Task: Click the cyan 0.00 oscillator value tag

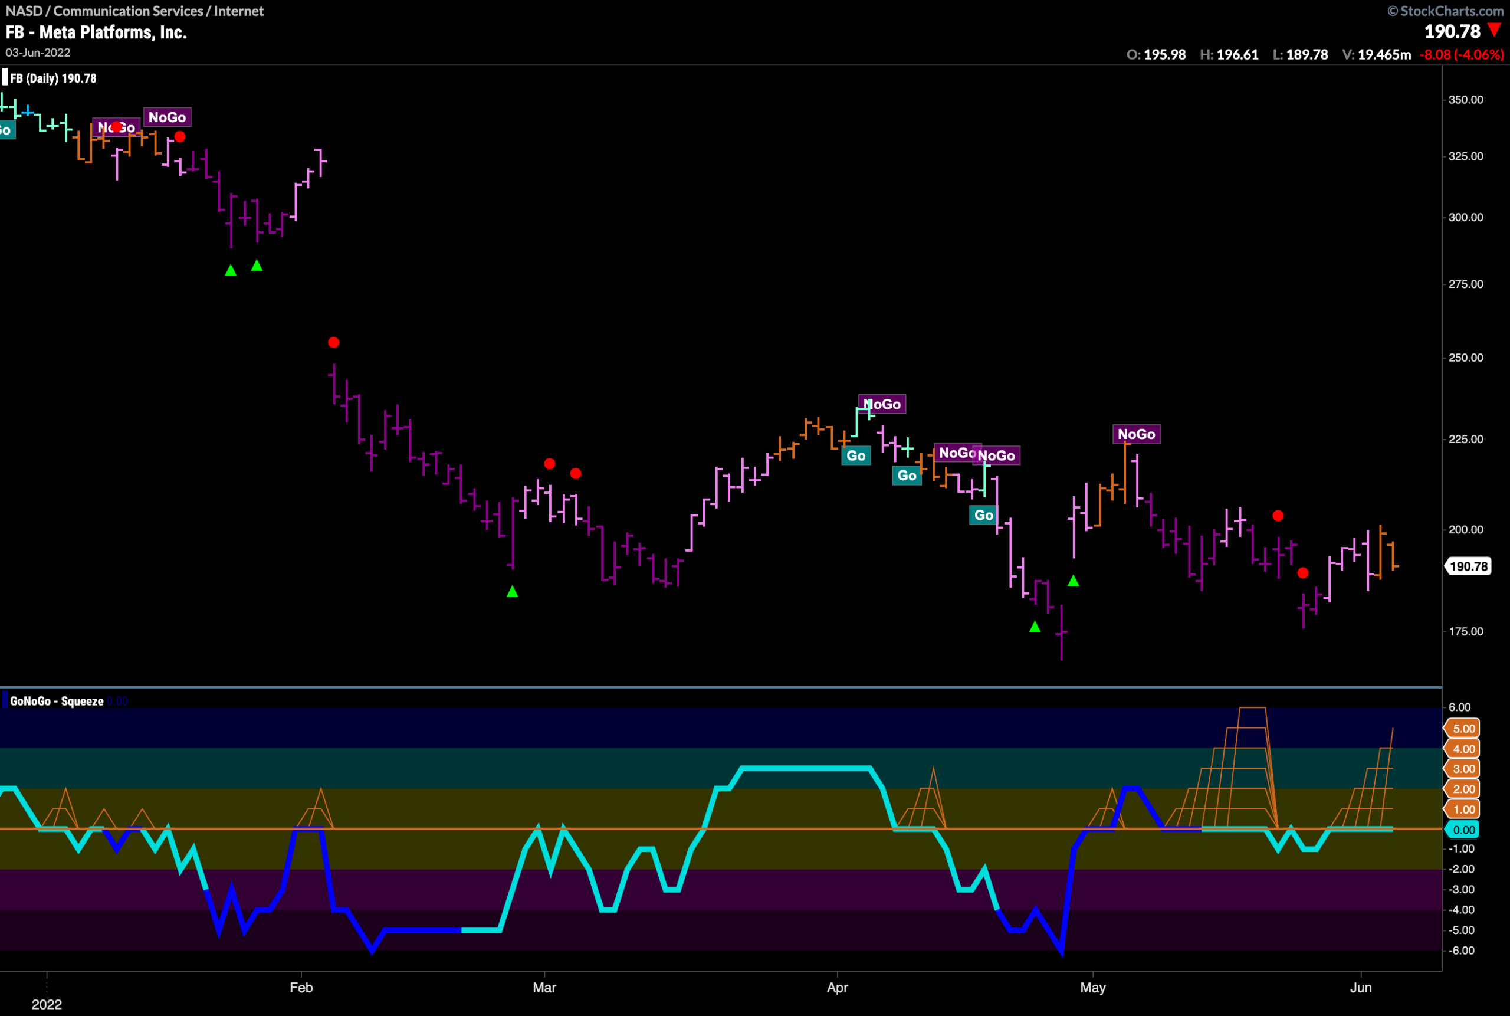Action: click(x=1463, y=830)
